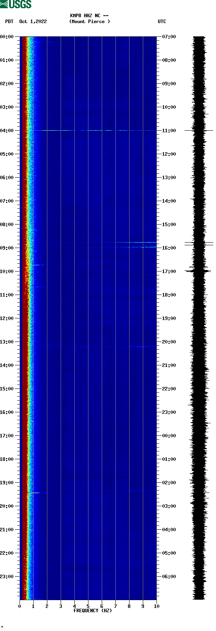The height and width of the screenshot is (631, 216).
Task: Select the station title KMPB HHZ NC --
Action: [89, 16]
